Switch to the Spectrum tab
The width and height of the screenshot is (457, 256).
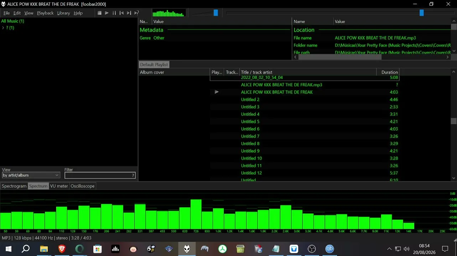38,186
